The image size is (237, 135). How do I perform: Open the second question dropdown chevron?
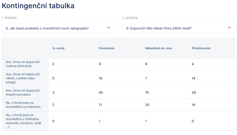click(x=229, y=28)
